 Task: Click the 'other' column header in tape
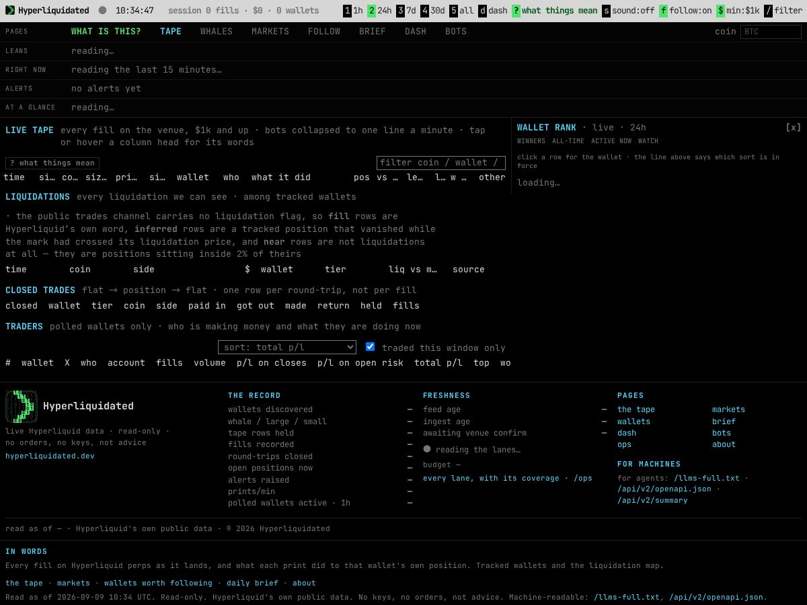point(492,177)
